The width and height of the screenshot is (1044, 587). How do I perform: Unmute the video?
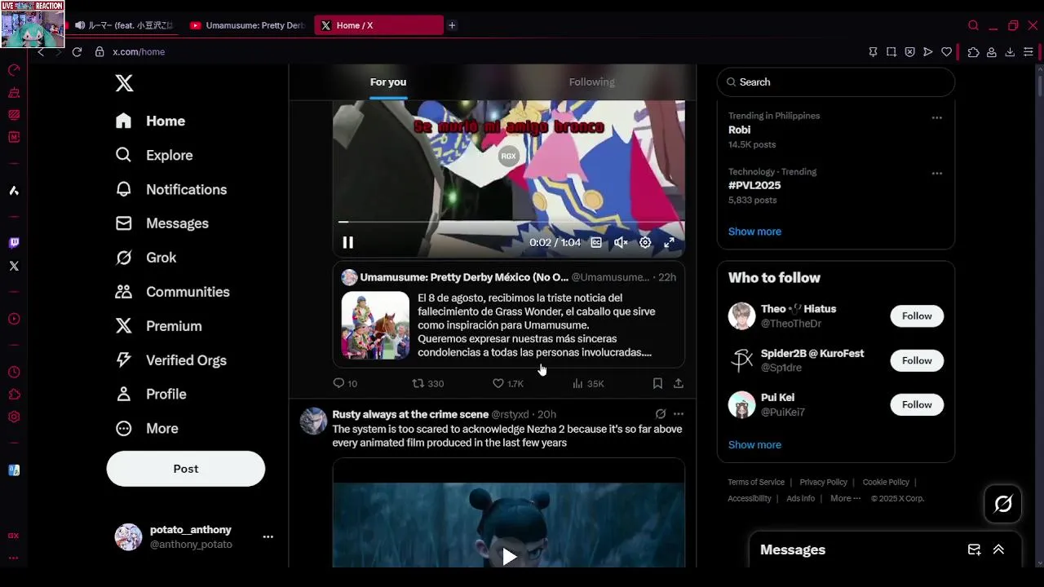coord(621,242)
